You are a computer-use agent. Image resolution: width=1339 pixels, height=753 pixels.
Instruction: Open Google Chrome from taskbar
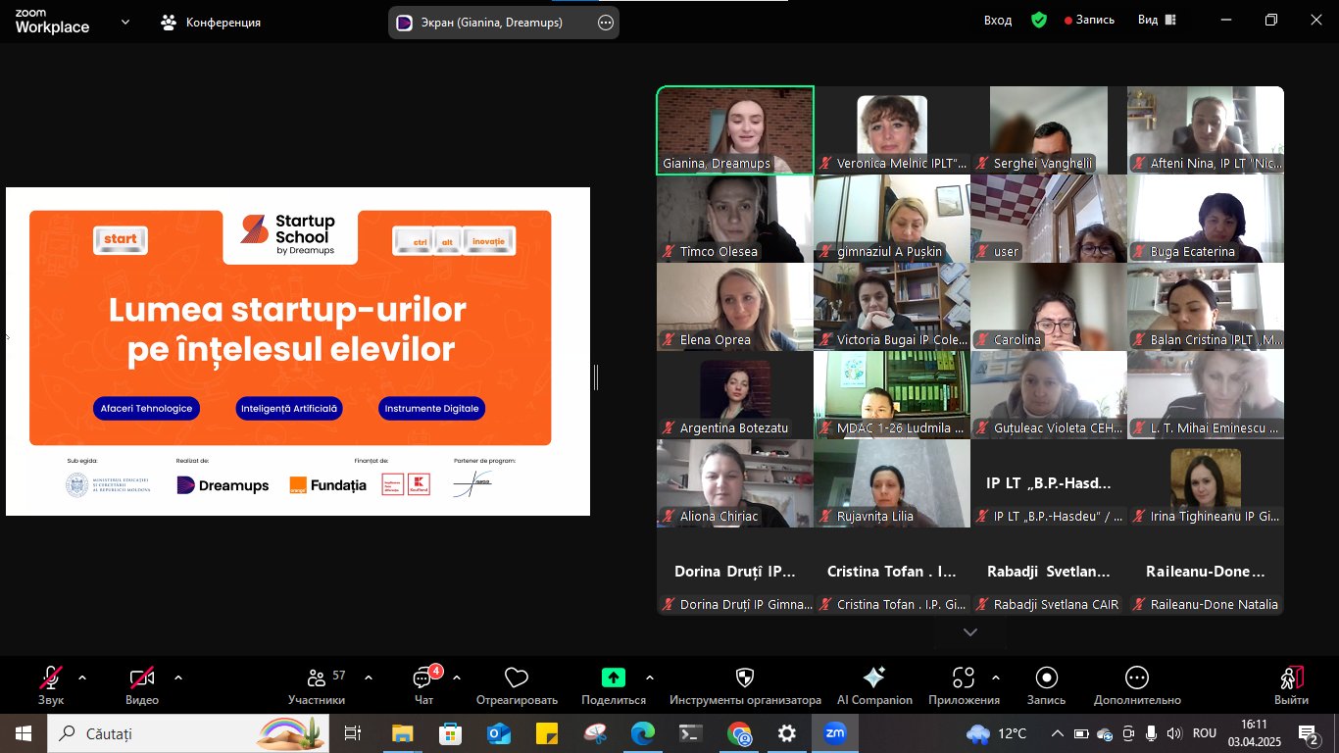(739, 733)
